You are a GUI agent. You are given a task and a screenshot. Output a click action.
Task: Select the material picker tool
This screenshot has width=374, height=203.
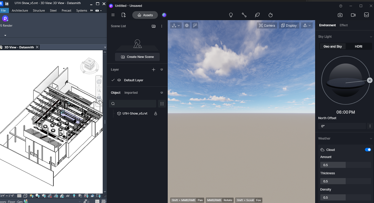[244, 15]
